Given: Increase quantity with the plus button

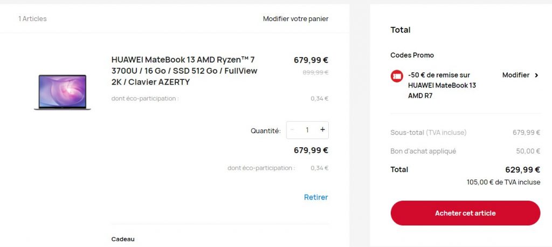Looking at the screenshot, I should (x=322, y=130).
